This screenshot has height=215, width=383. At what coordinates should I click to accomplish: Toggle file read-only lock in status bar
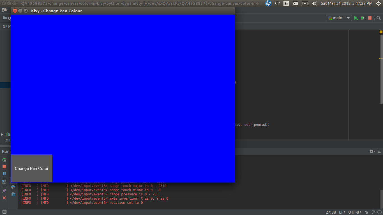pos(366,212)
